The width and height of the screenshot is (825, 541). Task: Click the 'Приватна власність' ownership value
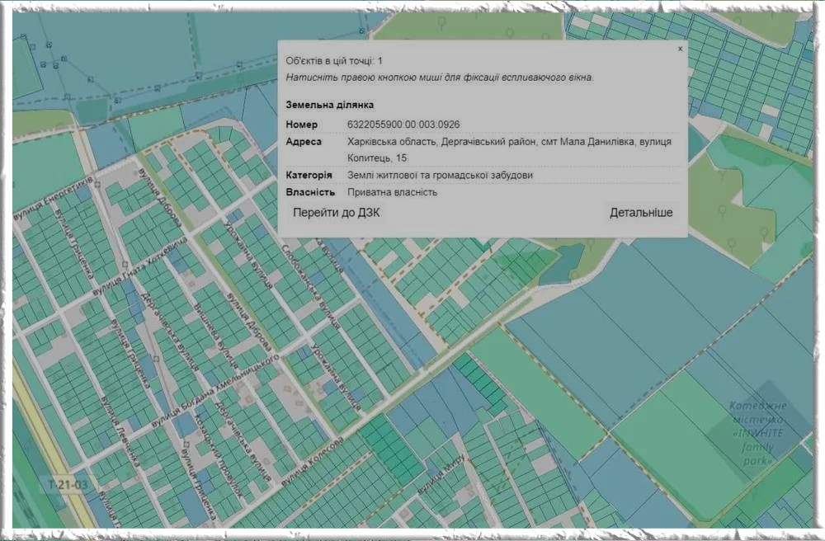393,192
